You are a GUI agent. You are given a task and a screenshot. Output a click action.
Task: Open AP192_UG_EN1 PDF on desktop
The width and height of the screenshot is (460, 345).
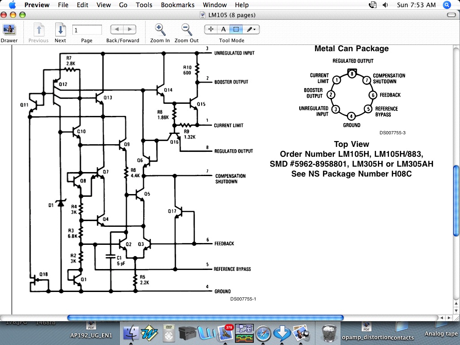(x=91, y=330)
